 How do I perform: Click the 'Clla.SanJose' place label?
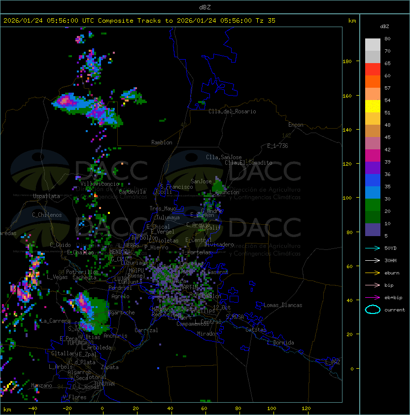(x=224, y=157)
